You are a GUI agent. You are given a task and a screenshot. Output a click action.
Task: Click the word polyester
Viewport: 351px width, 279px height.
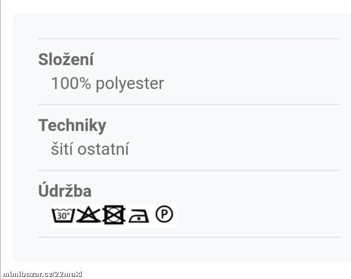(130, 84)
